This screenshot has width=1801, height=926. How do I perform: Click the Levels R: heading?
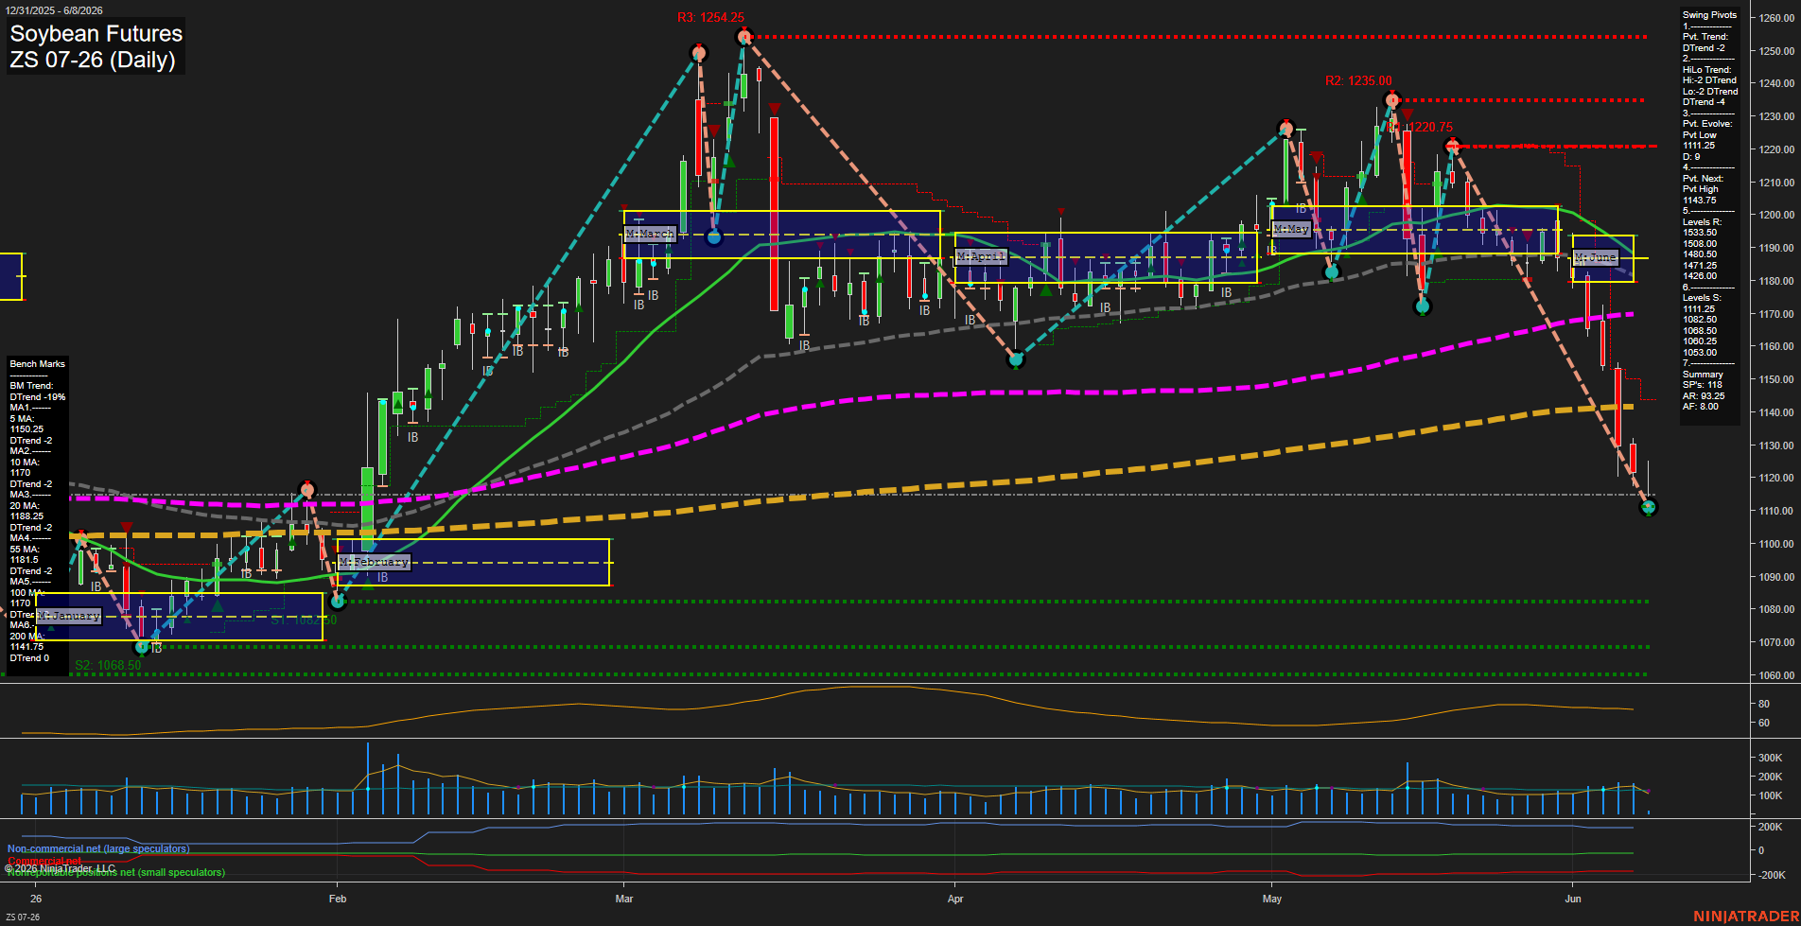tap(1702, 222)
